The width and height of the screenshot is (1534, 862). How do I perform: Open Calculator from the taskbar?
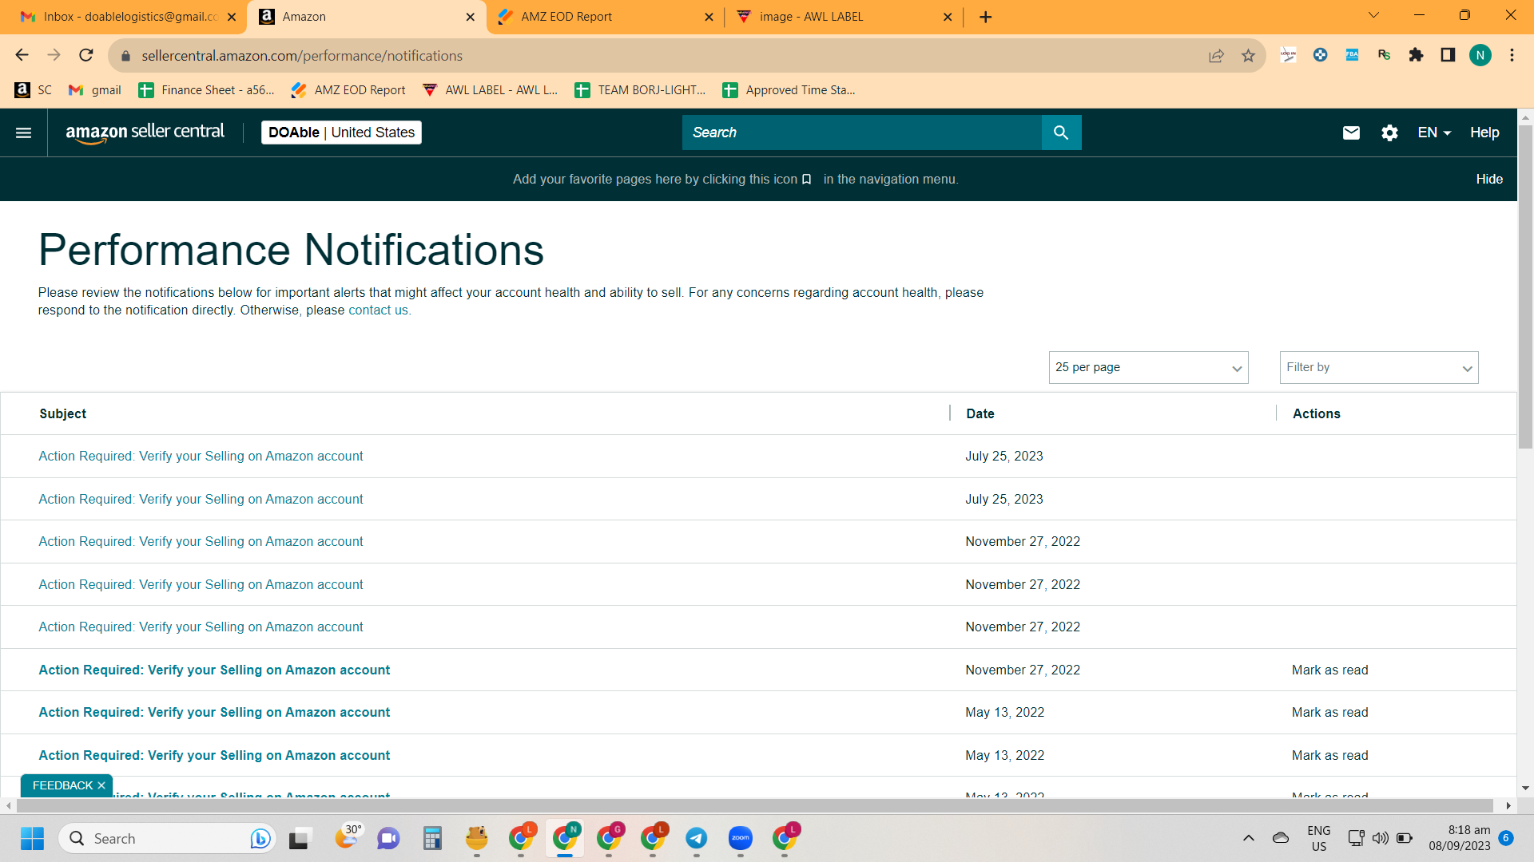pos(432,838)
